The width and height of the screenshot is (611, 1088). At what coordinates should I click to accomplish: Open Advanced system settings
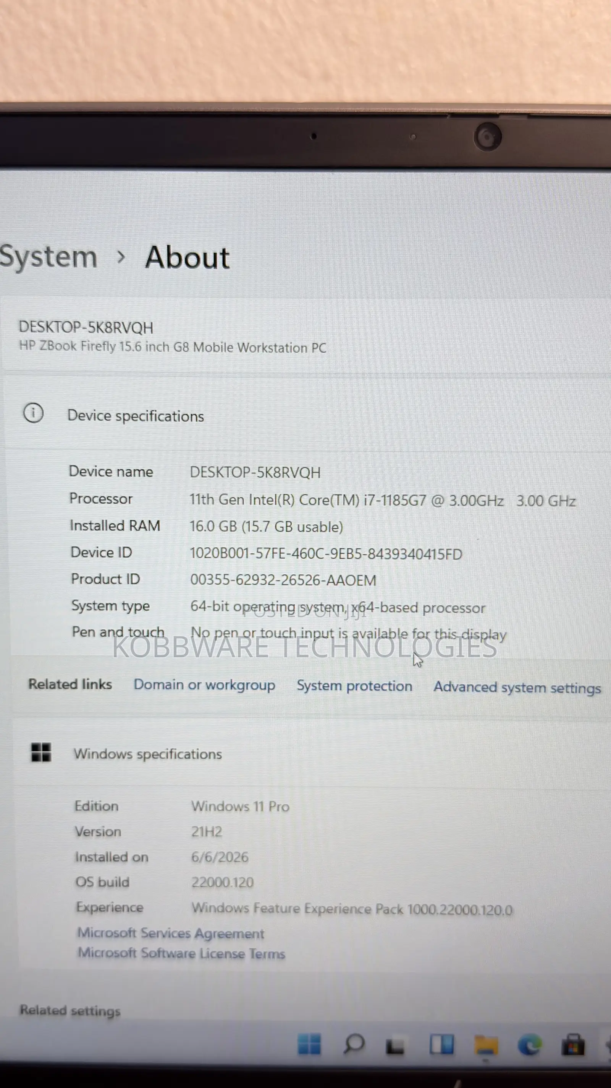point(517,688)
